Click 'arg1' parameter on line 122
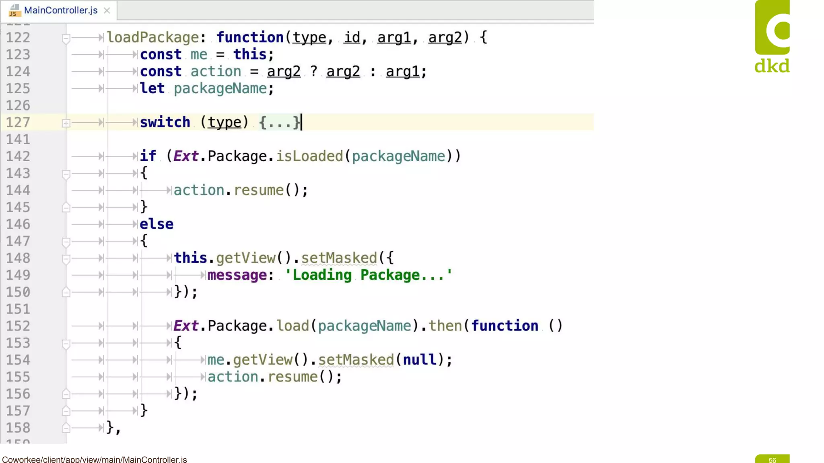 coord(394,38)
